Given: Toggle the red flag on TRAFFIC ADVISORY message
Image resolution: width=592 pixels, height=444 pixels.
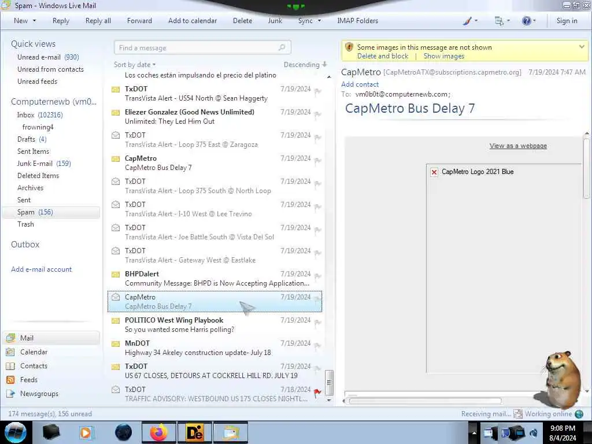Looking at the screenshot, I should click(317, 393).
